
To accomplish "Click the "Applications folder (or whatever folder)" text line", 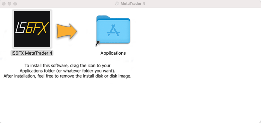I will pyautogui.click(x=67, y=71).
